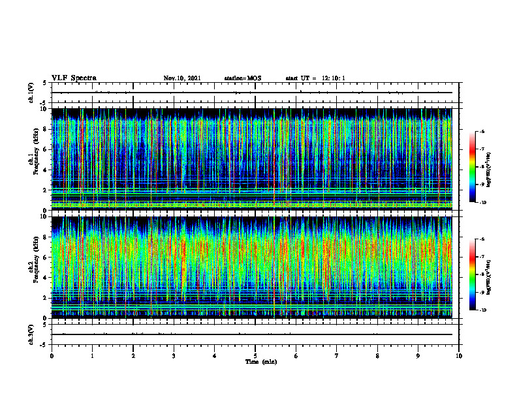Click time axis tick label '5'
517x399 pixels.
pyautogui.click(x=255, y=356)
